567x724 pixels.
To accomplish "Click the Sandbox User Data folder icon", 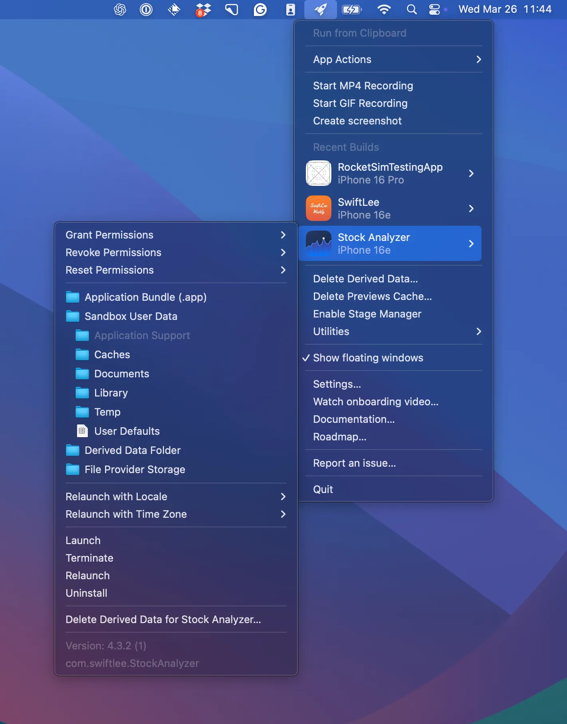I will point(73,316).
